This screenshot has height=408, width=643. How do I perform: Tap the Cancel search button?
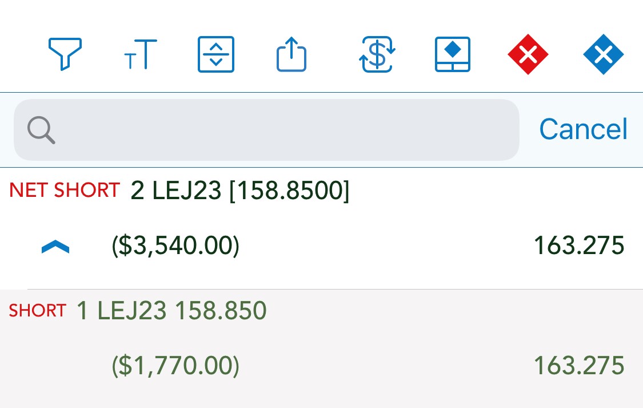583,129
